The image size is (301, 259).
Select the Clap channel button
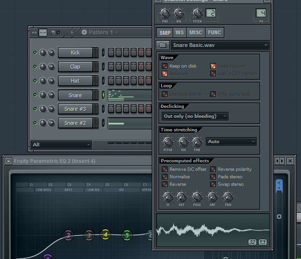pos(78,67)
